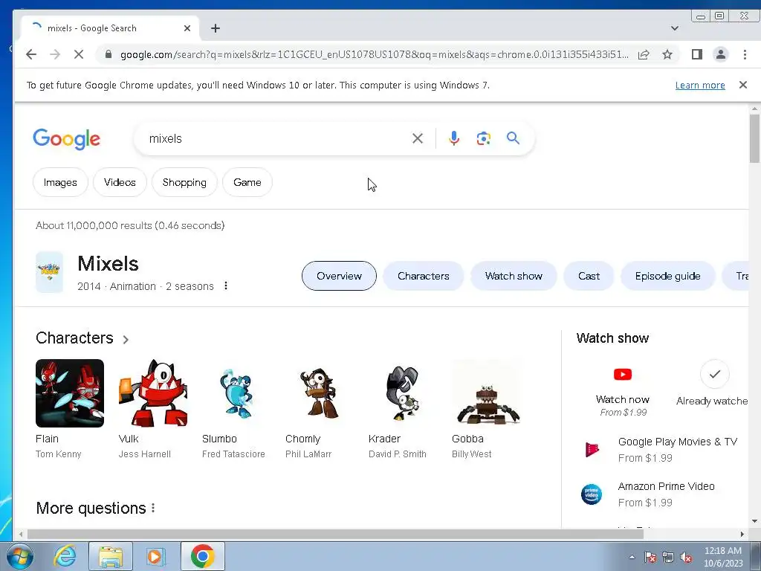Filter results by Game
This screenshot has height=571, width=761.
(247, 183)
